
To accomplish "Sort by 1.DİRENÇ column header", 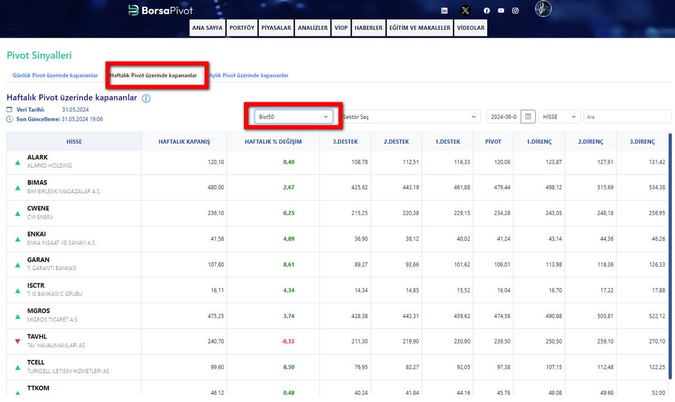I will 538,141.
